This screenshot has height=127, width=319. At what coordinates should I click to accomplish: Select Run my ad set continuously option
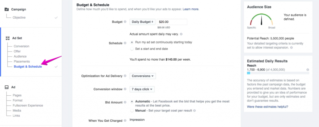coord(132,43)
